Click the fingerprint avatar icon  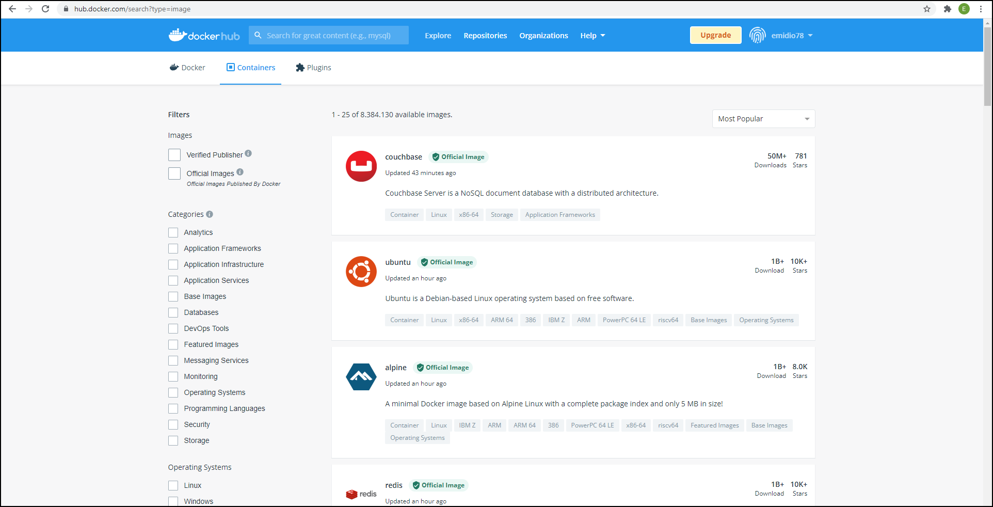click(x=757, y=35)
